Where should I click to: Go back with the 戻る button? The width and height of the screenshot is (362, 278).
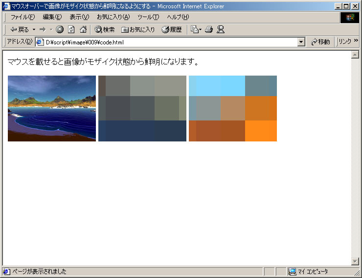(x=20, y=29)
